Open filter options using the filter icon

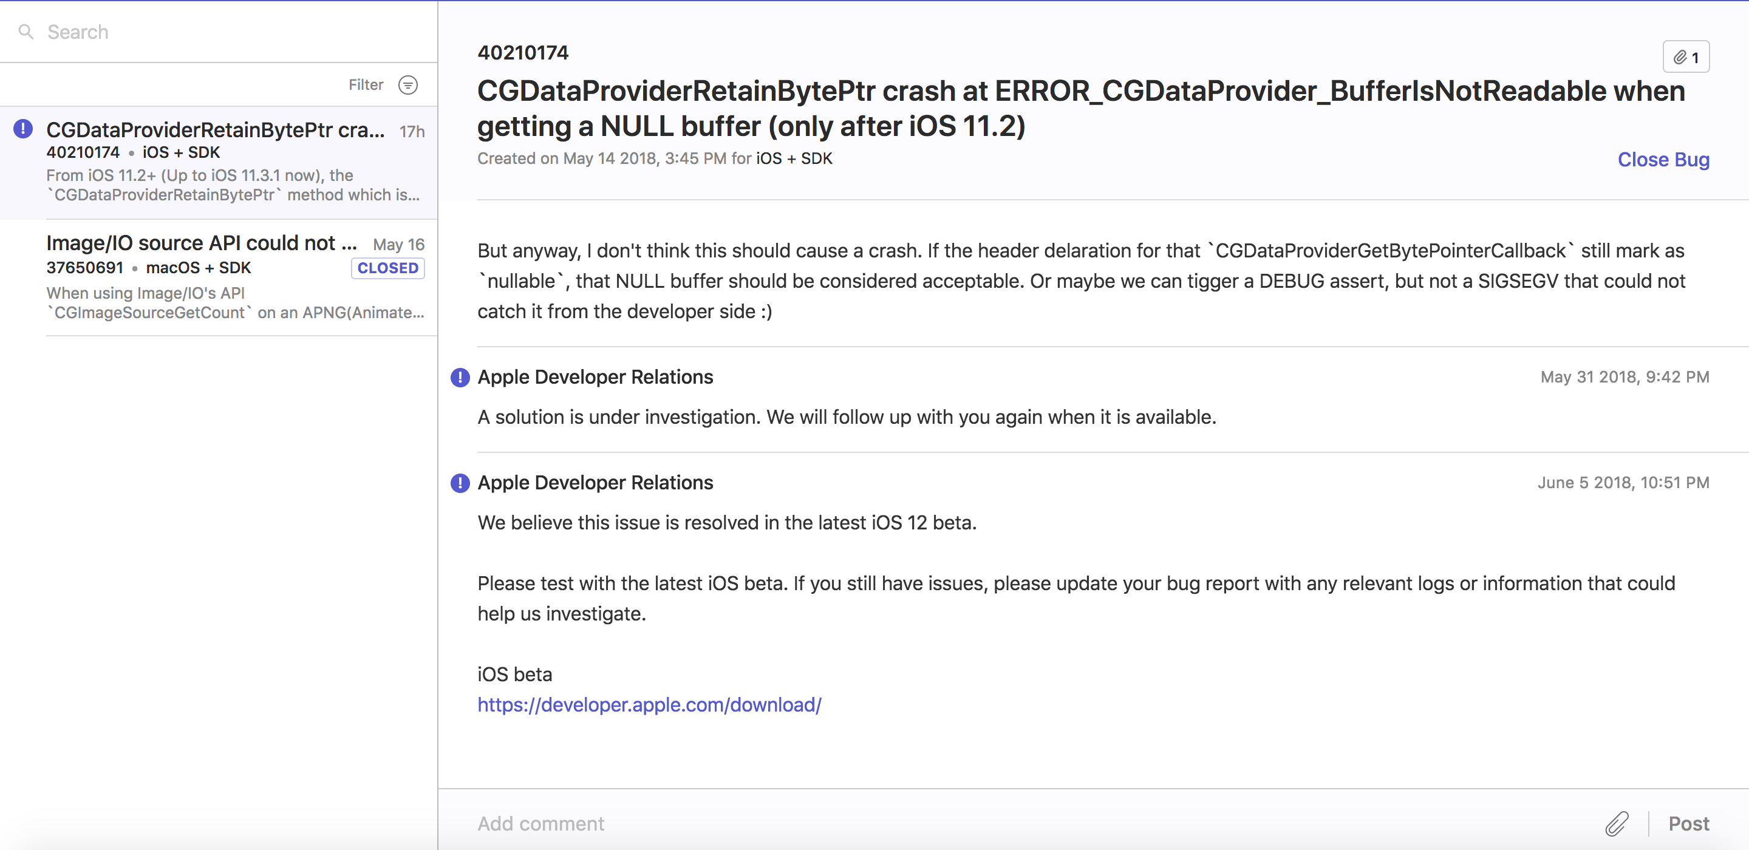click(x=408, y=84)
